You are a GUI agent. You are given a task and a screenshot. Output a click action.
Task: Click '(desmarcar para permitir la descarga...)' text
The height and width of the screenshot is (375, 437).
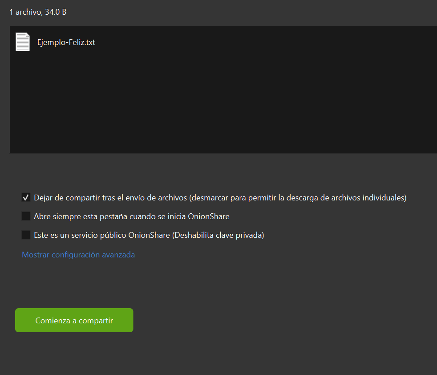298,198
